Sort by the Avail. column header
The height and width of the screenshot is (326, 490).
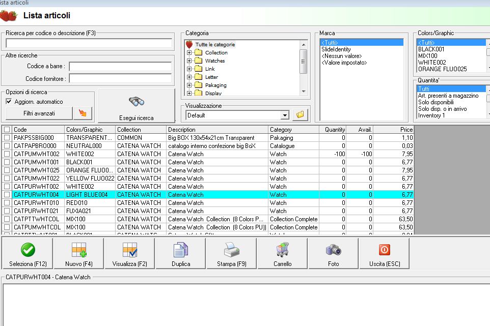[360, 130]
